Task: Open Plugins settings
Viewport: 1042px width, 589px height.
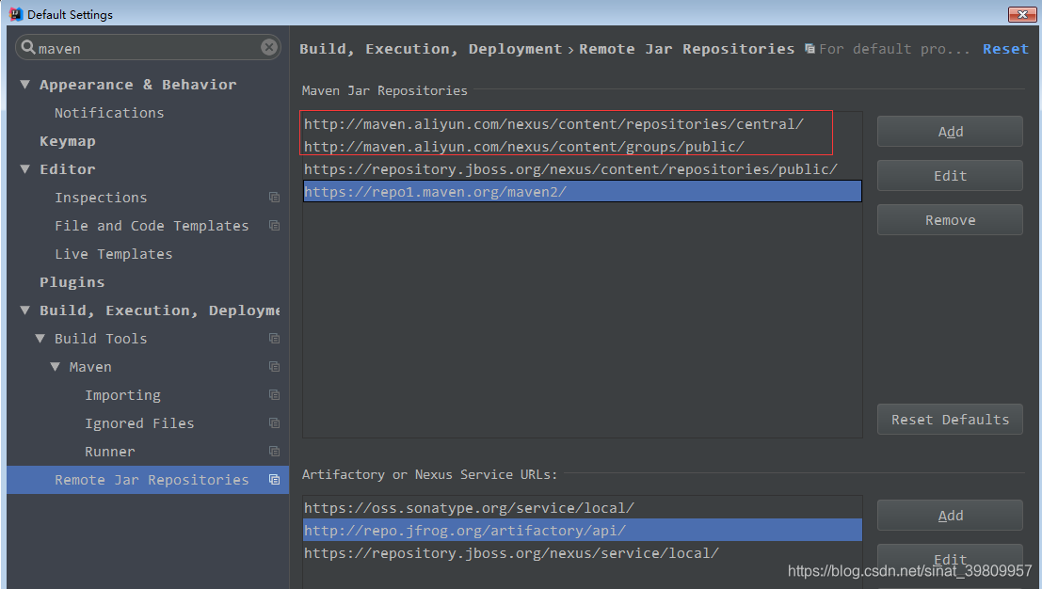Action: click(x=72, y=282)
